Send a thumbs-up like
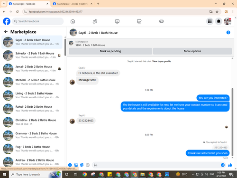This screenshot has height=178, width=237. [x=230, y=165]
